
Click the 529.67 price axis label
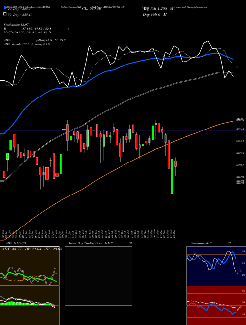(x=240, y=165)
